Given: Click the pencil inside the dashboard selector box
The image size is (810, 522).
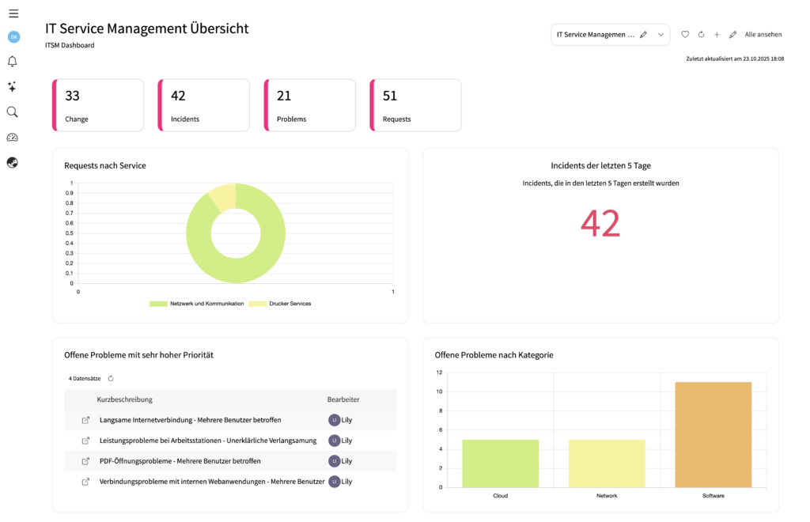Looking at the screenshot, I should pos(643,35).
